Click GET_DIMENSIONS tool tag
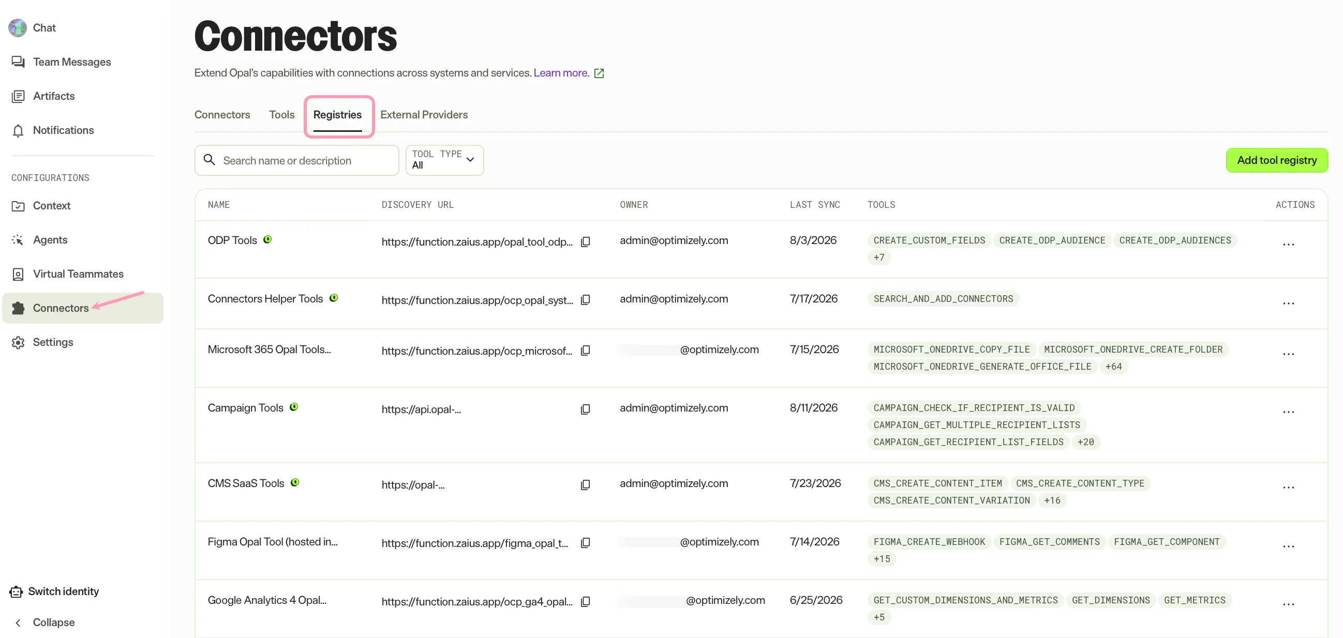The height and width of the screenshot is (638, 1343). (x=1111, y=600)
